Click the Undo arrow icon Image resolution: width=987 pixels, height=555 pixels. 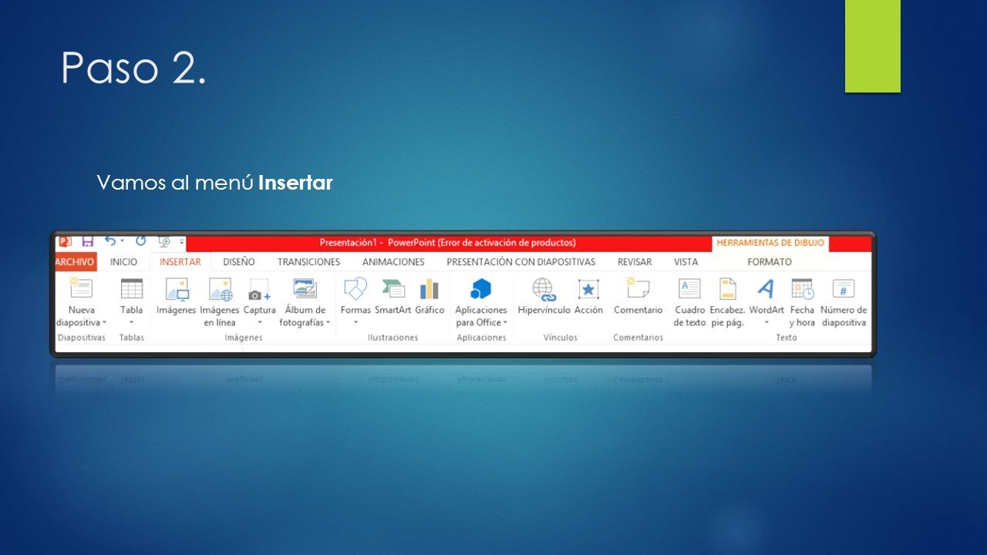pos(111,242)
